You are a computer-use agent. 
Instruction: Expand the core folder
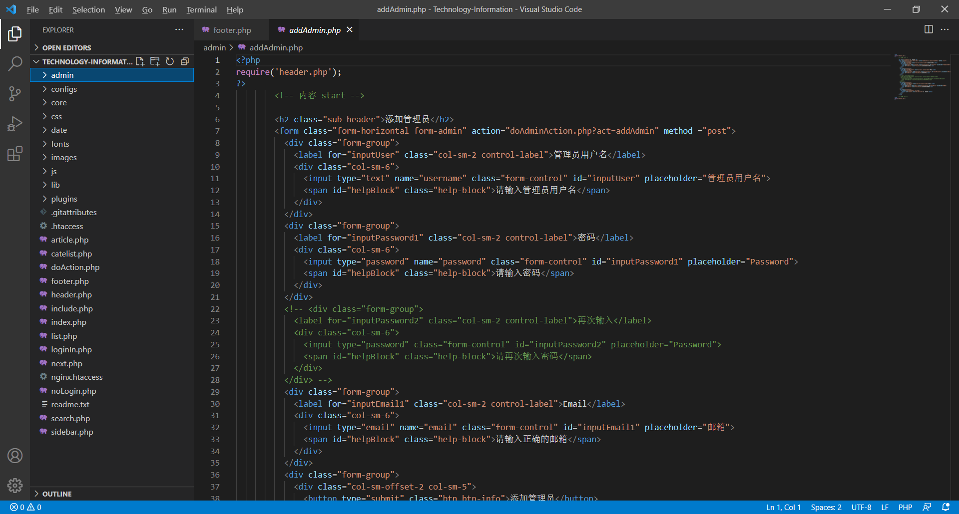pyautogui.click(x=112, y=102)
